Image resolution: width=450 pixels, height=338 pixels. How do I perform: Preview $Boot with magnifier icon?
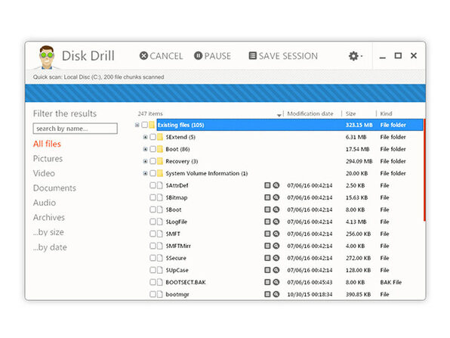tap(276, 209)
